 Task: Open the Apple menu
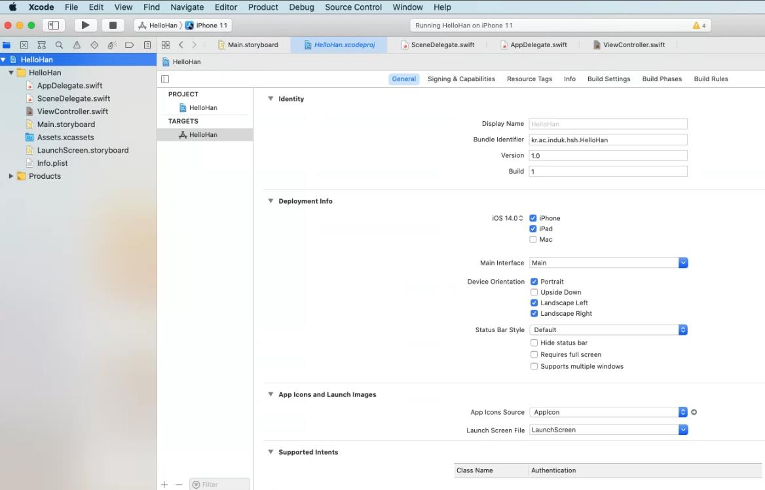(x=12, y=7)
